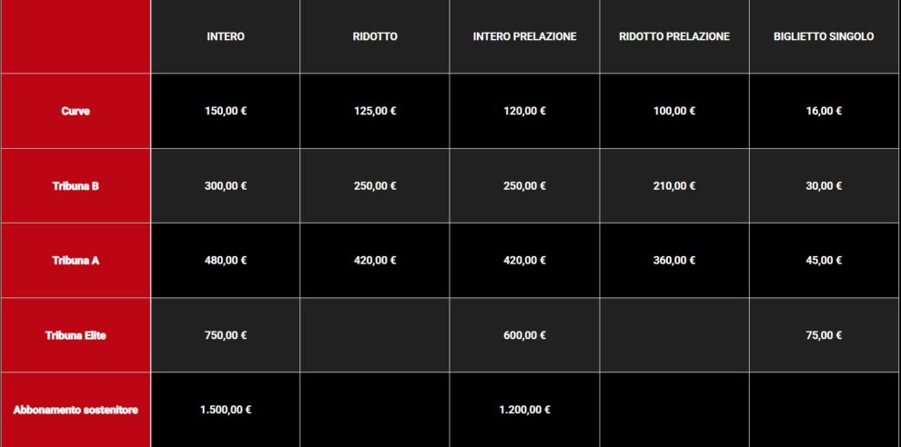This screenshot has width=901, height=447.
Task: Select the sostenitore prelazione price 1.200,00 €
Action: [x=524, y=410]
